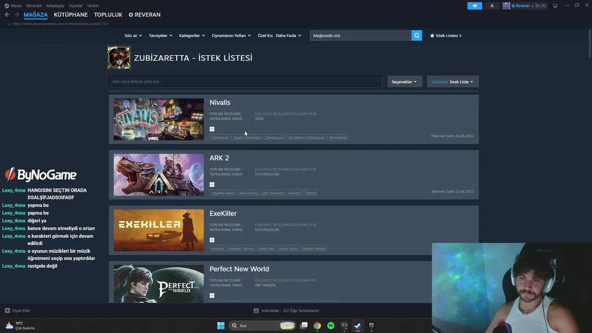
Task: Open the ARK 2 game title
Action: click(219, 158)
